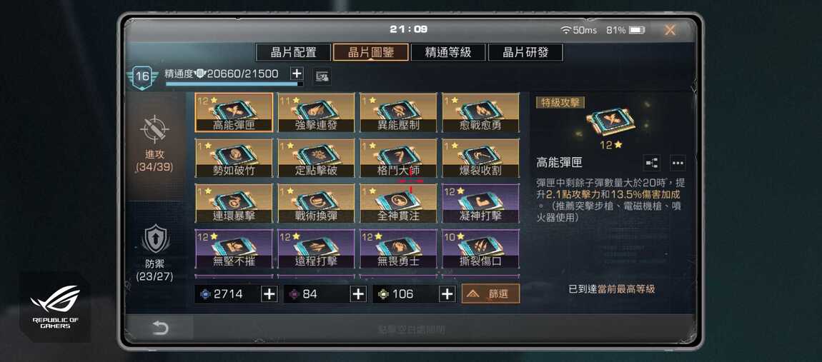822x362 pixels.
Task: Switch to the 晶片配置 tab
Action: [x=293, y=52]
